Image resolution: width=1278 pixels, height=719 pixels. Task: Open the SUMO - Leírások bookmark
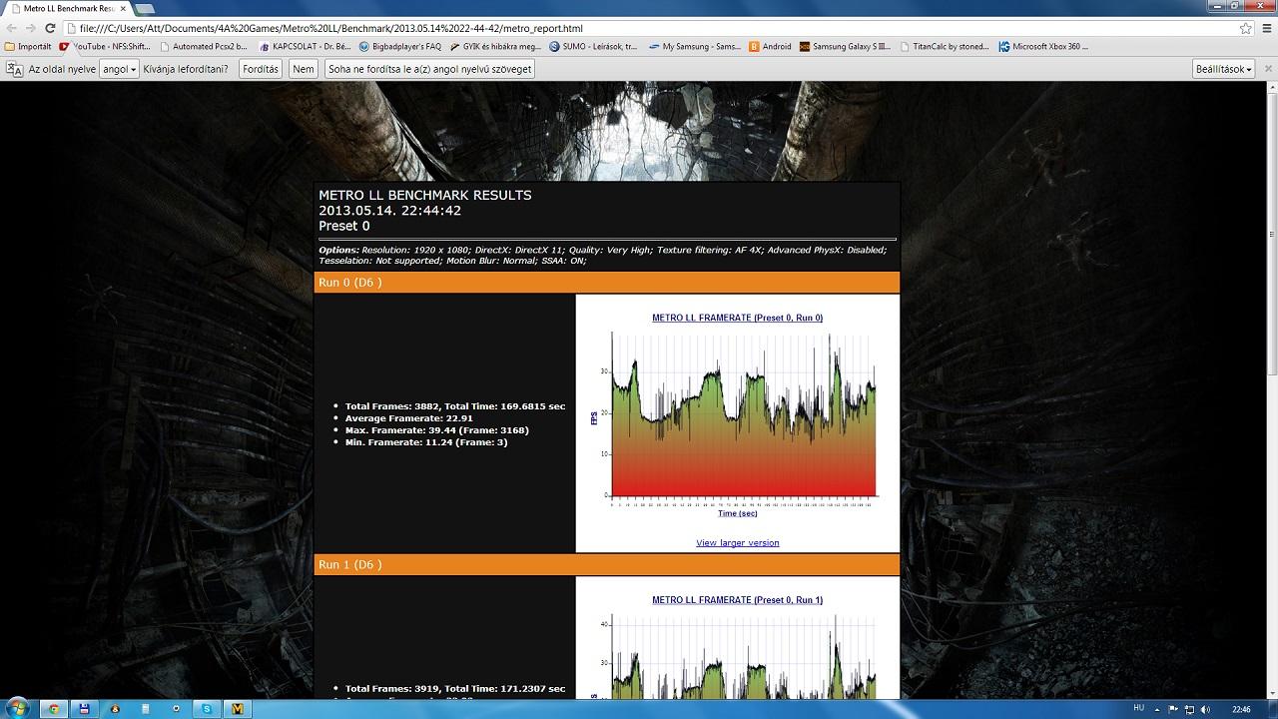tap(593, 46)
